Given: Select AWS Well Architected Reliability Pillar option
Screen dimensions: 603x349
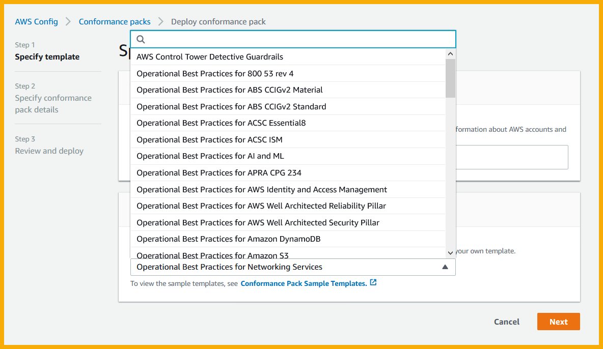Looking at the screenshot, I should pyautogui.click(x=288, y=206).
